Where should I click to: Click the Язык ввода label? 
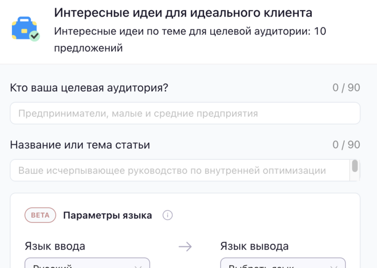(x=54, y=246)
